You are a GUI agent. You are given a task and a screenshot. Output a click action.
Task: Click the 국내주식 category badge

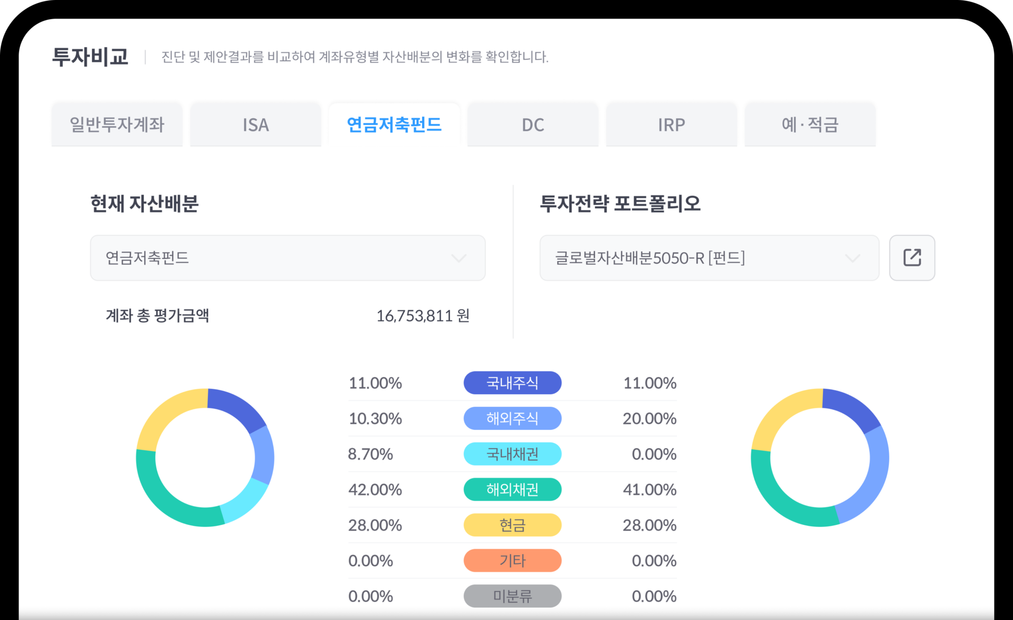pos(512,383)
